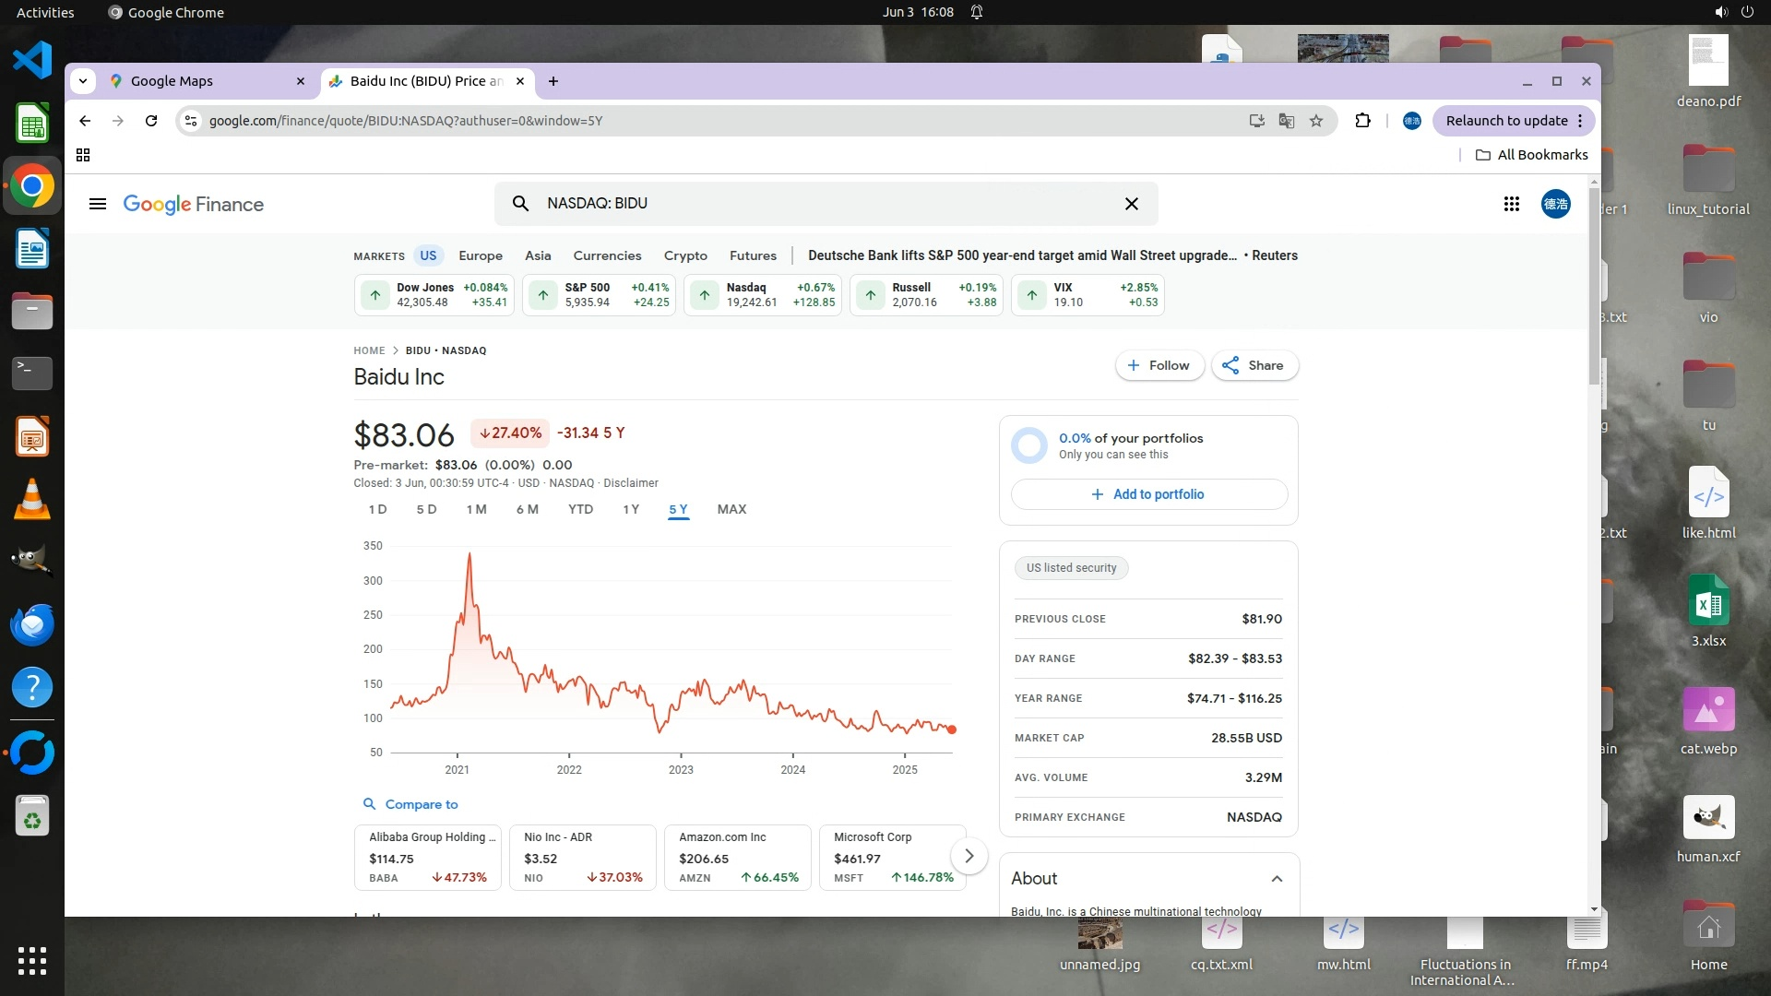
Task: Open the Alibaba Group Holding comparison card
Action: pos(427,857)
